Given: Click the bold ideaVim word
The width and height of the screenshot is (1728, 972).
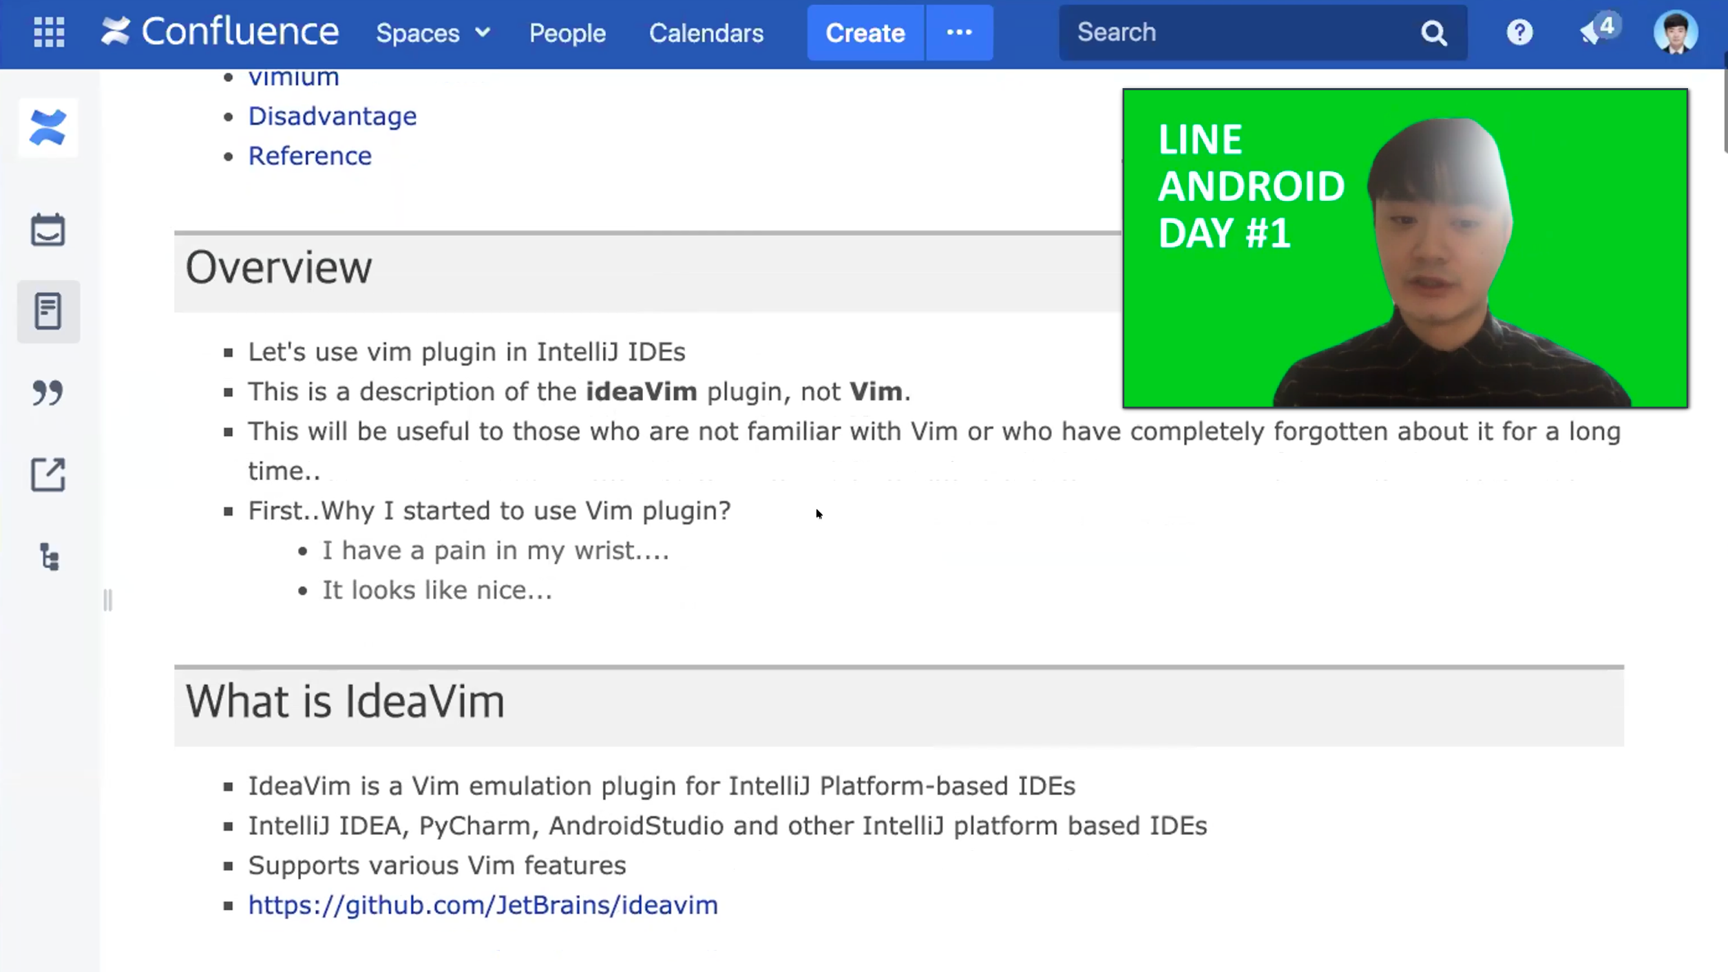Looking at the screenshot, I should (642, 392).
